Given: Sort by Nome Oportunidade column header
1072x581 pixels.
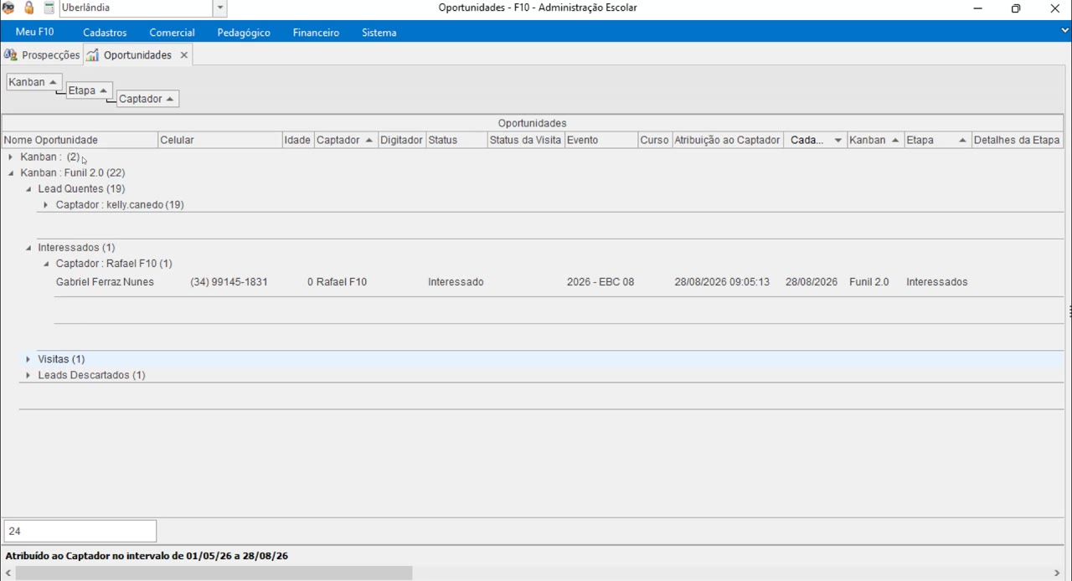Looking at the screenshot, I should [x=80, y=140].
